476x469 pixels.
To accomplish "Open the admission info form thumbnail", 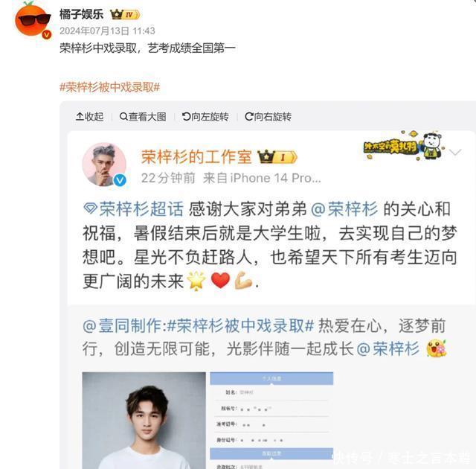I will [271, 421].
